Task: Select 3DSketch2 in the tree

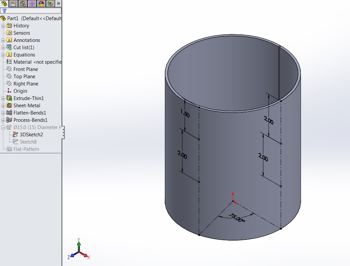Action: click(x=31, y=135)
